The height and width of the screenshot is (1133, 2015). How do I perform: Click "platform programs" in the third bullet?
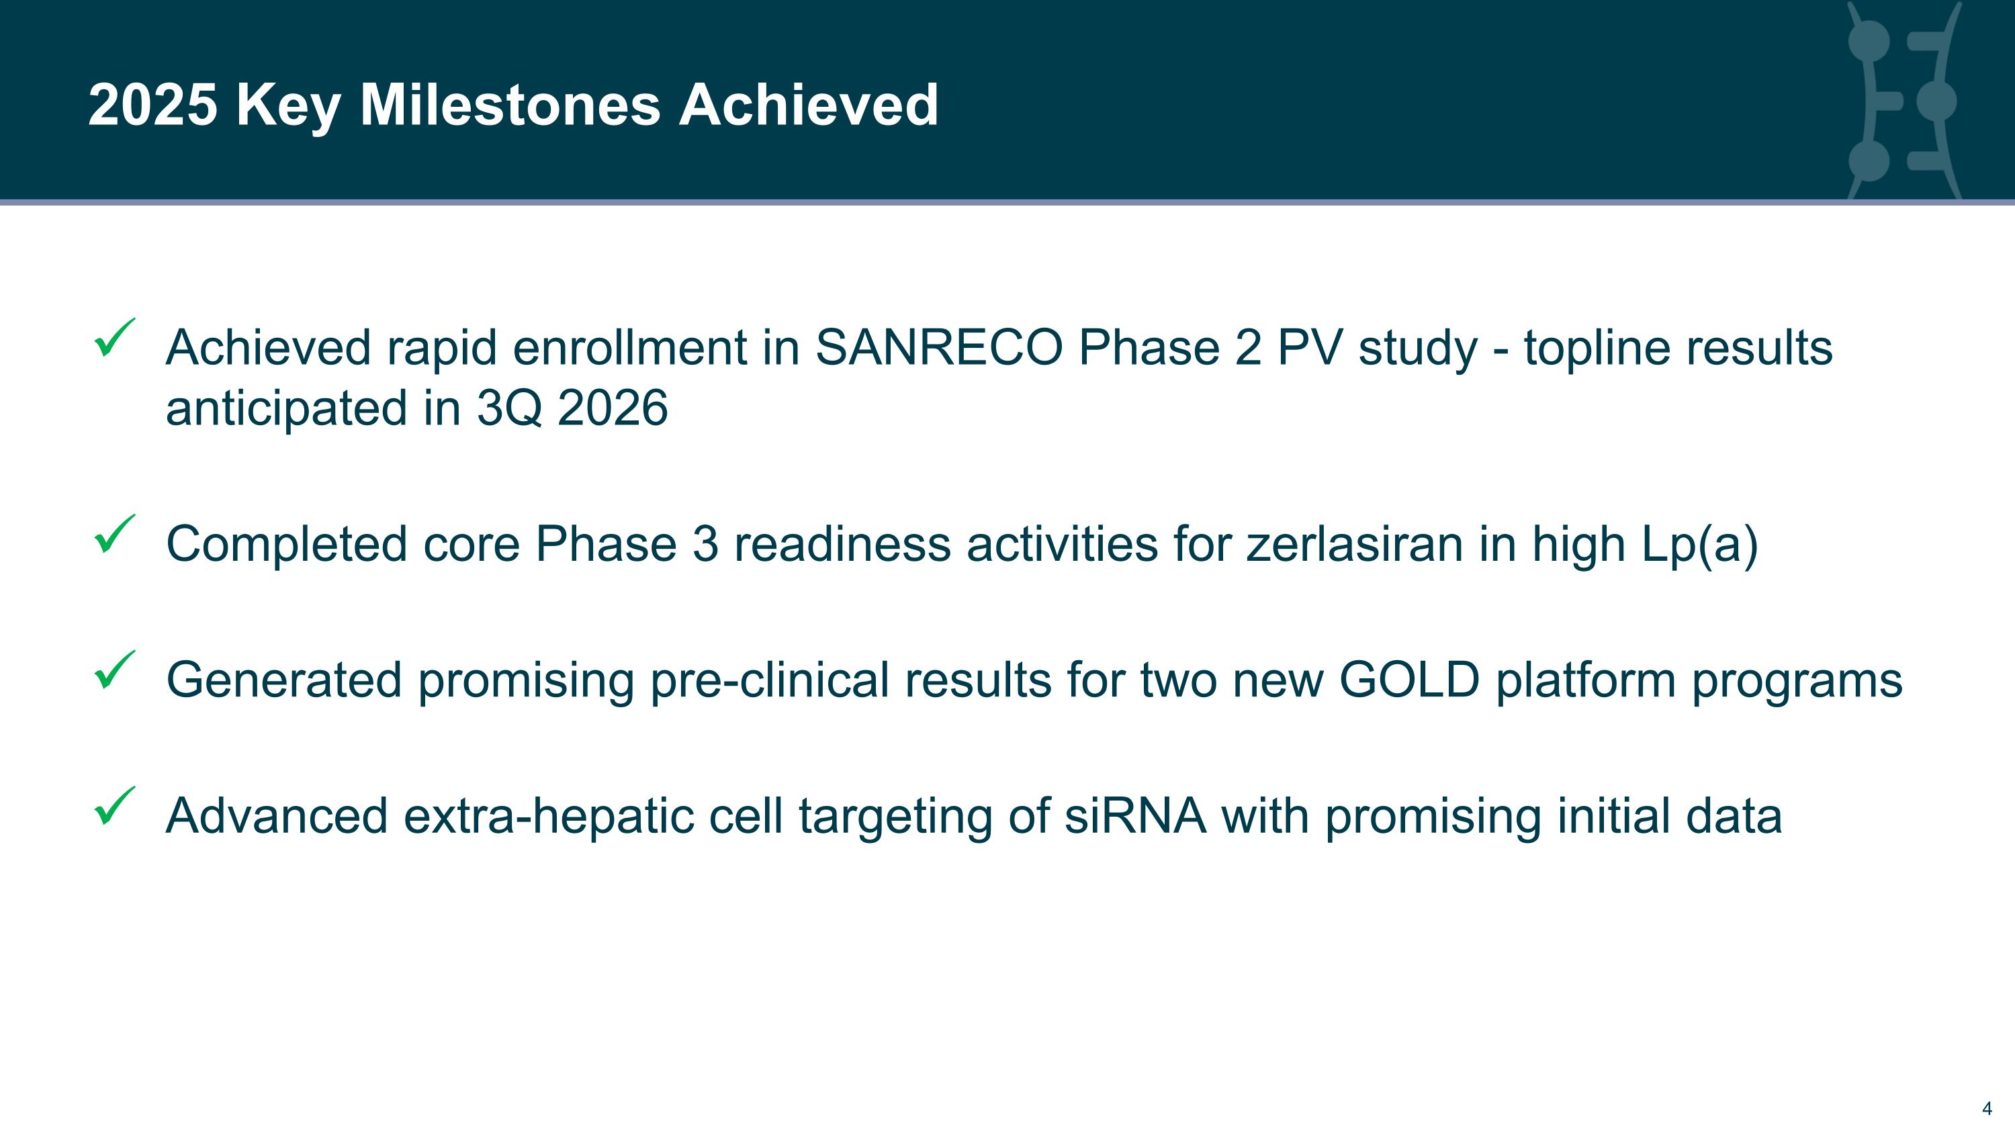coord(1699,681)
